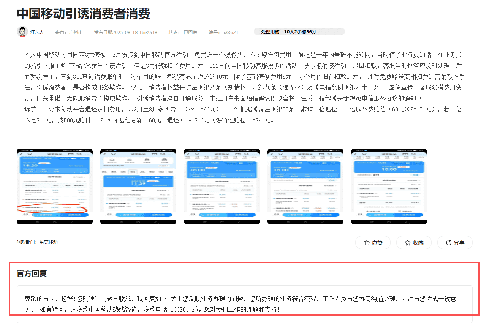Share the post via 分享
The image size is (489, 323).
tap(455, 243)
